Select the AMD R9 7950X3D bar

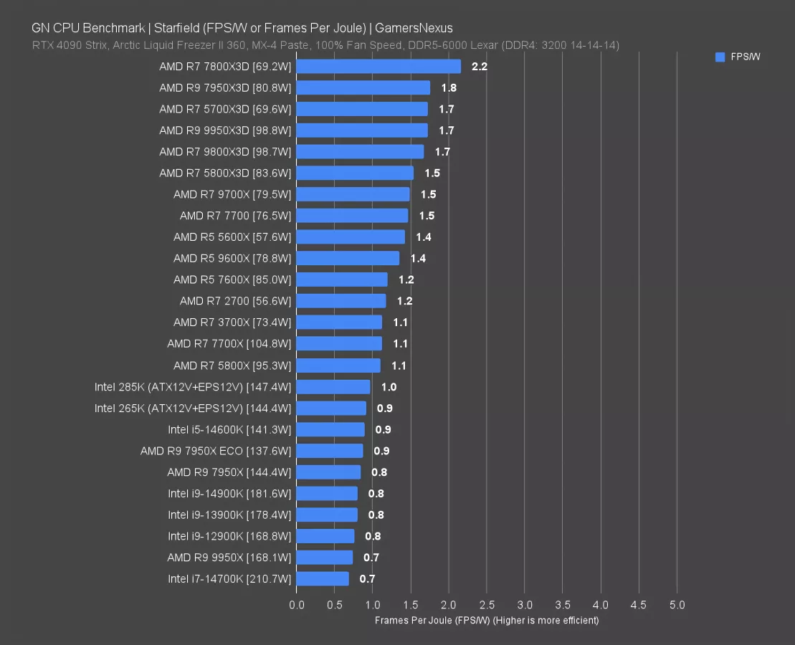pyautogui.click(x=363, y=88)
